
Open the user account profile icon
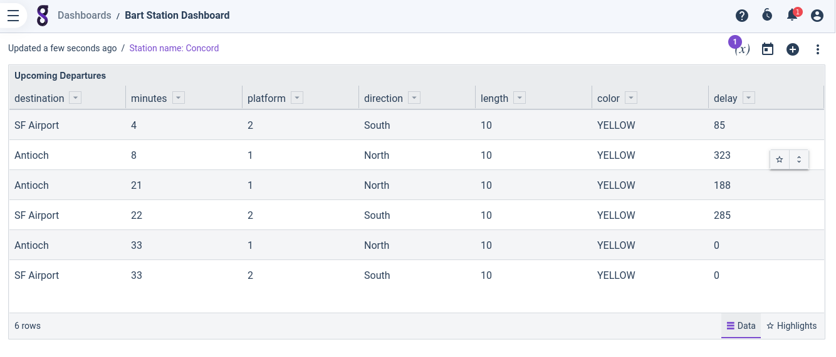[x=817, y=16]
